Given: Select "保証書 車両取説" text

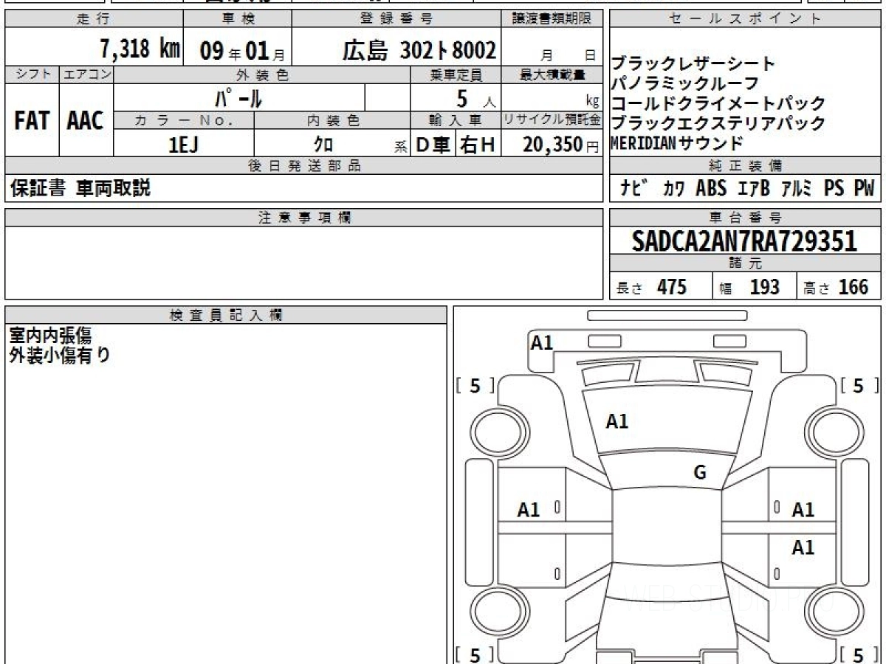Looking at the screenshot, I should [80, 189].
